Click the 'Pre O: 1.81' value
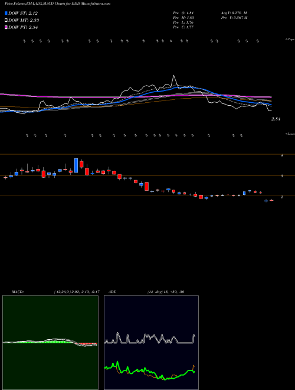Screen dimensions: 295x390 point(183,13)
